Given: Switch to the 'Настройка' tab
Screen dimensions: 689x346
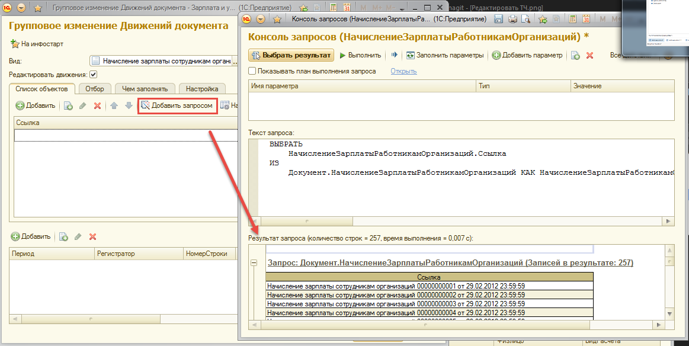Looking at the screenshot, I should (202, 89).
